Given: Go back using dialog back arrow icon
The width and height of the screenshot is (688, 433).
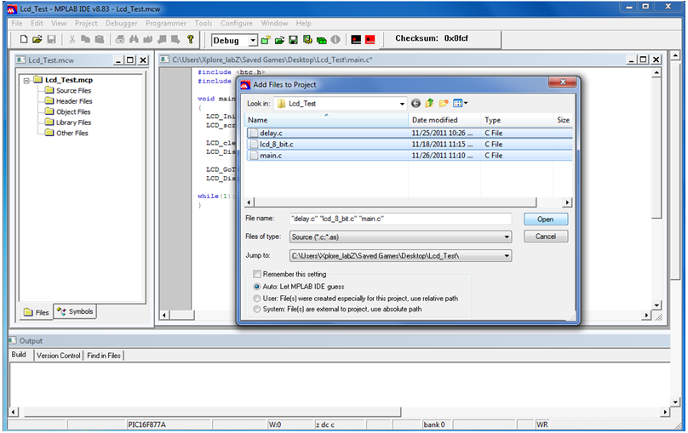Looking at the screenshot, I should (416, 104).
